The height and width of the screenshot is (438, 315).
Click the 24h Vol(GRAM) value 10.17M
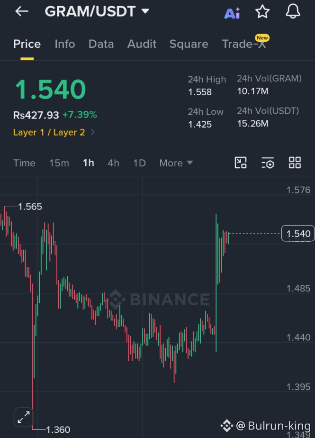tap(252, 91)
